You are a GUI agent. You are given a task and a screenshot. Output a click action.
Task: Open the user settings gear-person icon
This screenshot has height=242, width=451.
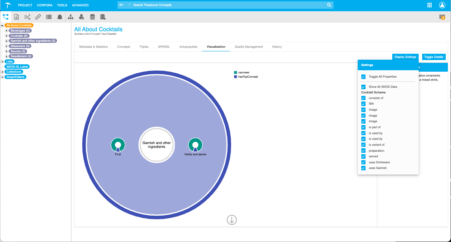pos(82,17)
